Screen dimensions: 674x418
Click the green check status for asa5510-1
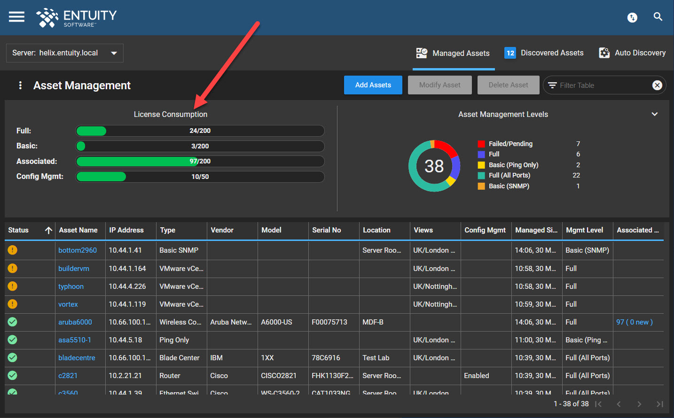pyautogui.click(x=13, y=340)
